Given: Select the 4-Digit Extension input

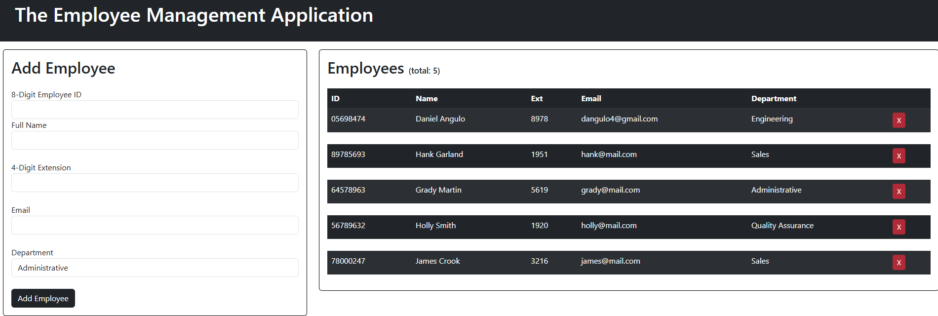Looking at the screenshot, I should pyautogui.click(x=155, y=183).
